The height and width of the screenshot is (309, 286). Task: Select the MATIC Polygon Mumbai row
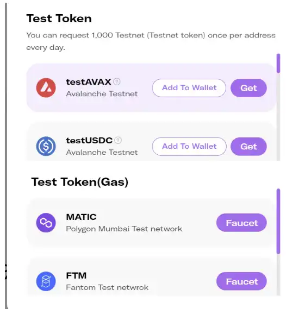click(151, 223)
